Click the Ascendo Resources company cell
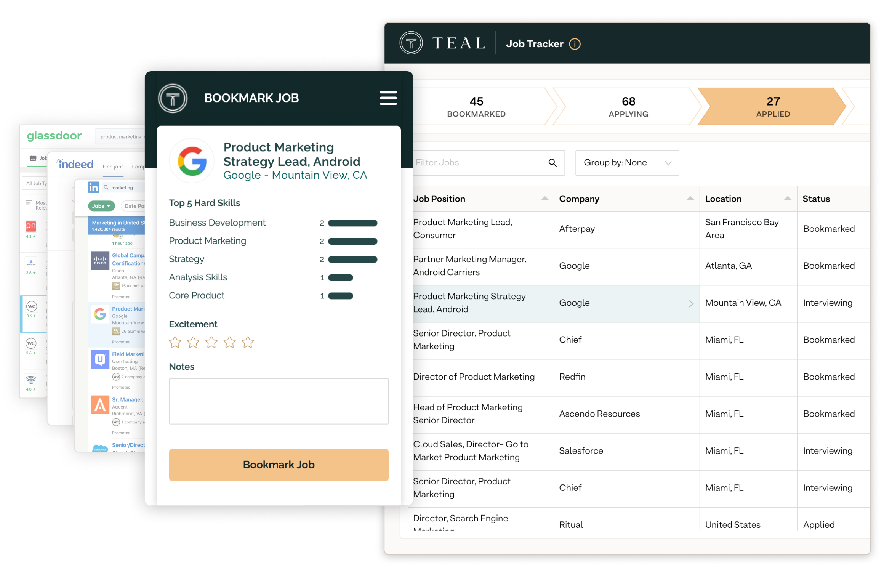Screen dimensions: 892x577 coord(599,414)
